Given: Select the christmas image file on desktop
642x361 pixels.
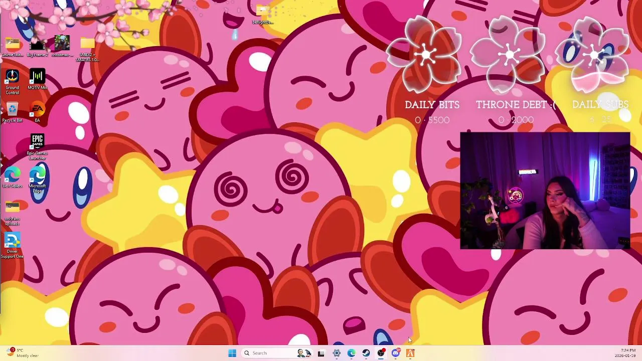Looking at the screenshot, I should 62,46.
